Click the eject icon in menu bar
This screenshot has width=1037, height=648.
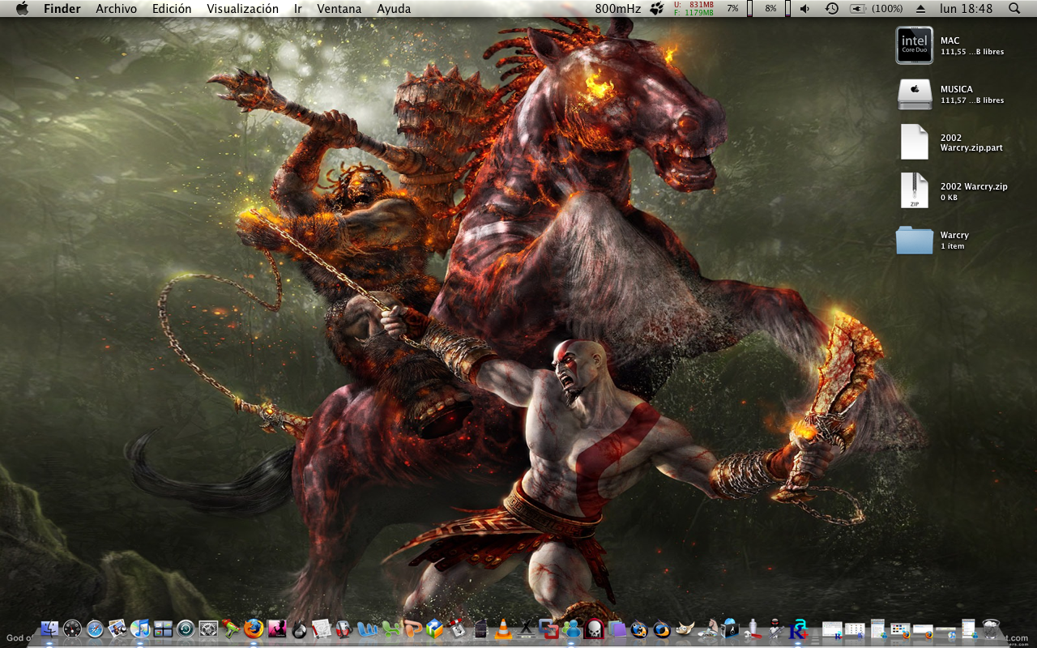click(x=920, y=9)
